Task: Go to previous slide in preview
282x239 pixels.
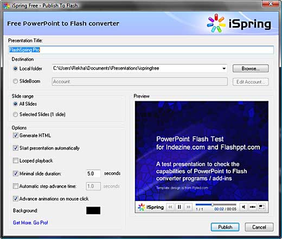Action: pos(170,207)
